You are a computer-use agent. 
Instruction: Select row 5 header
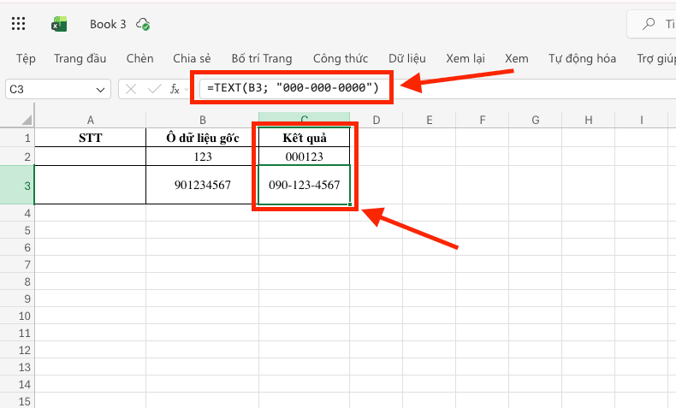(17, 230)
